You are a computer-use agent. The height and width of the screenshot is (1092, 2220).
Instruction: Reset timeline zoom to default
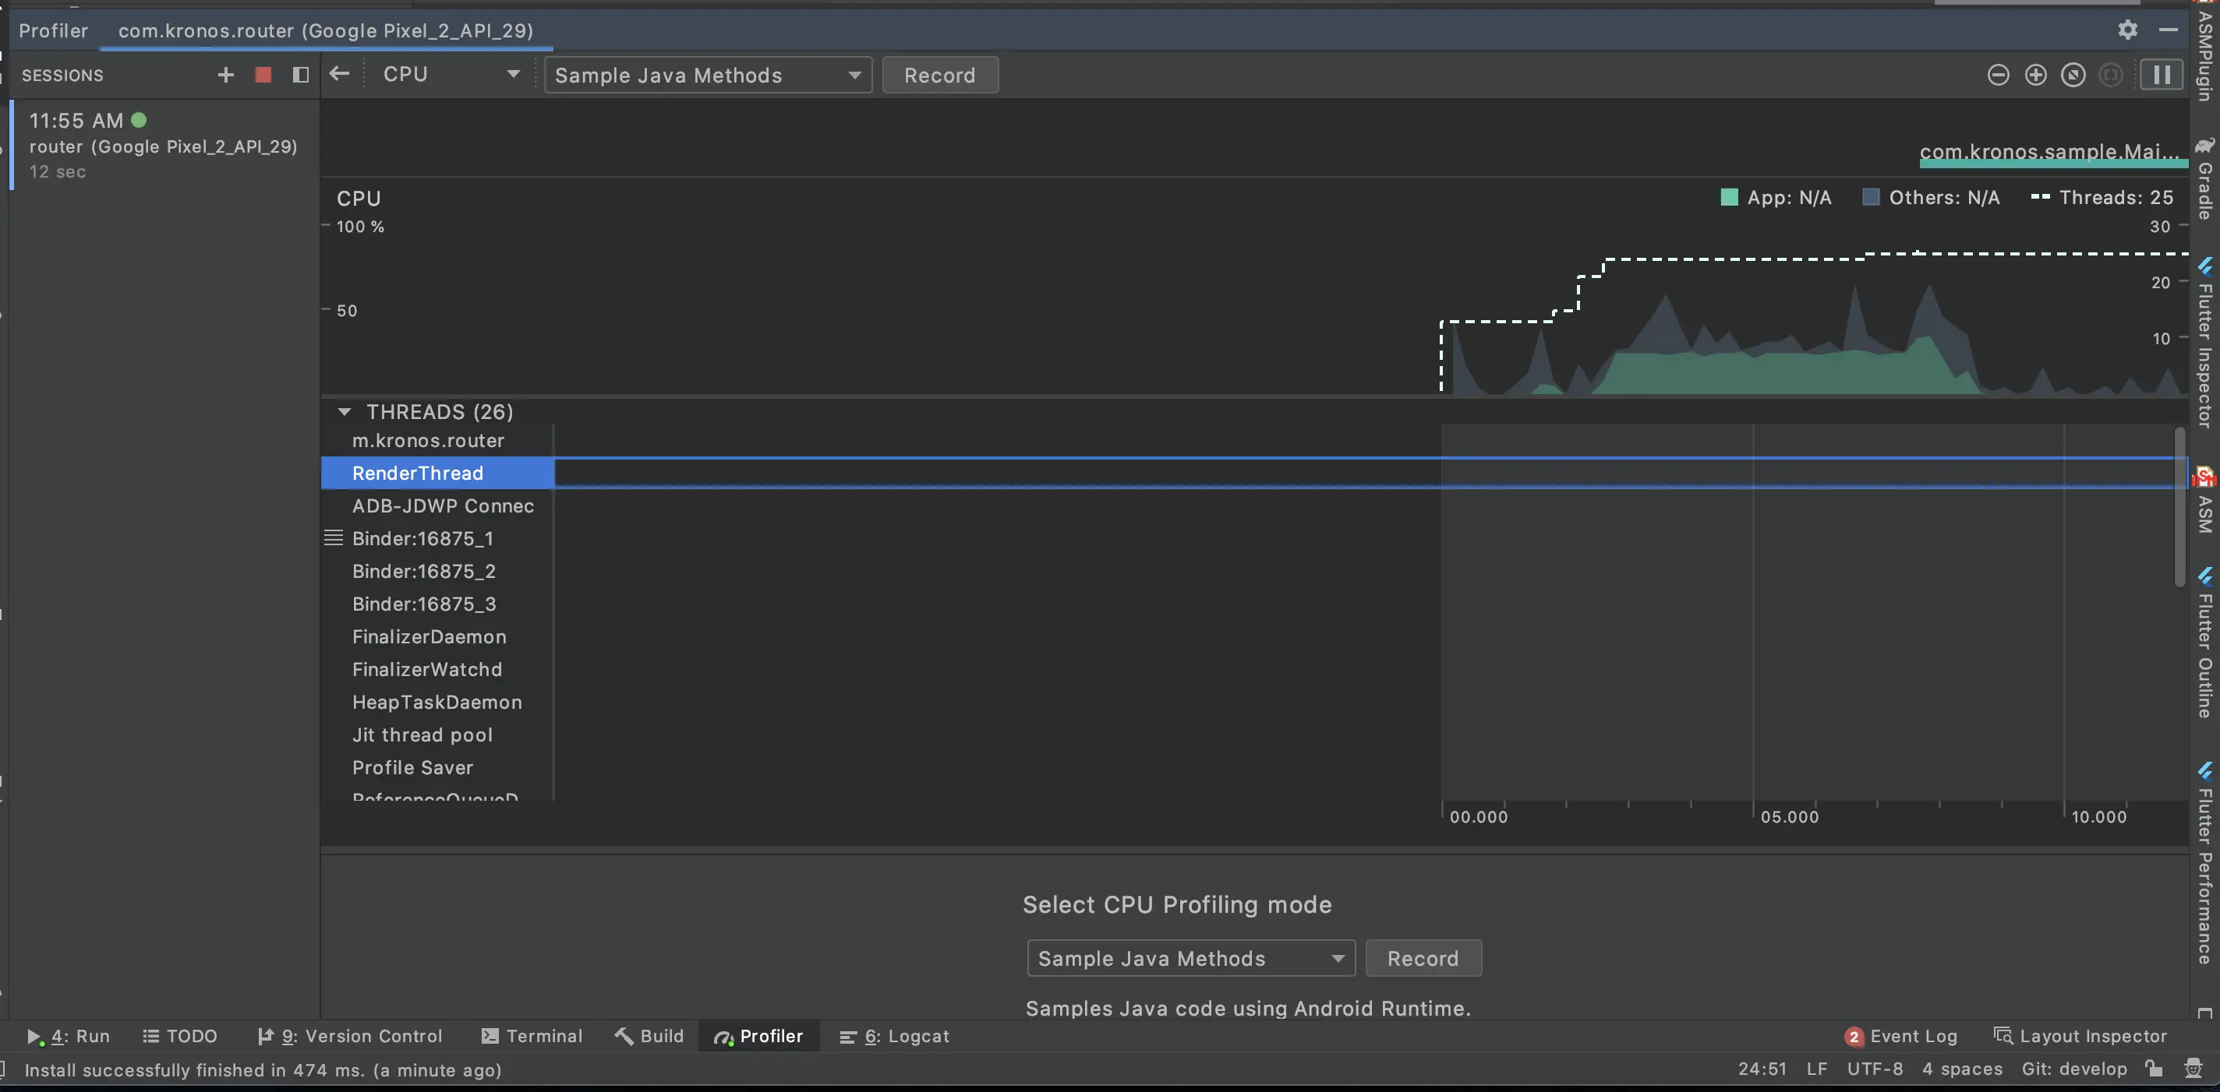(2073, 75)
